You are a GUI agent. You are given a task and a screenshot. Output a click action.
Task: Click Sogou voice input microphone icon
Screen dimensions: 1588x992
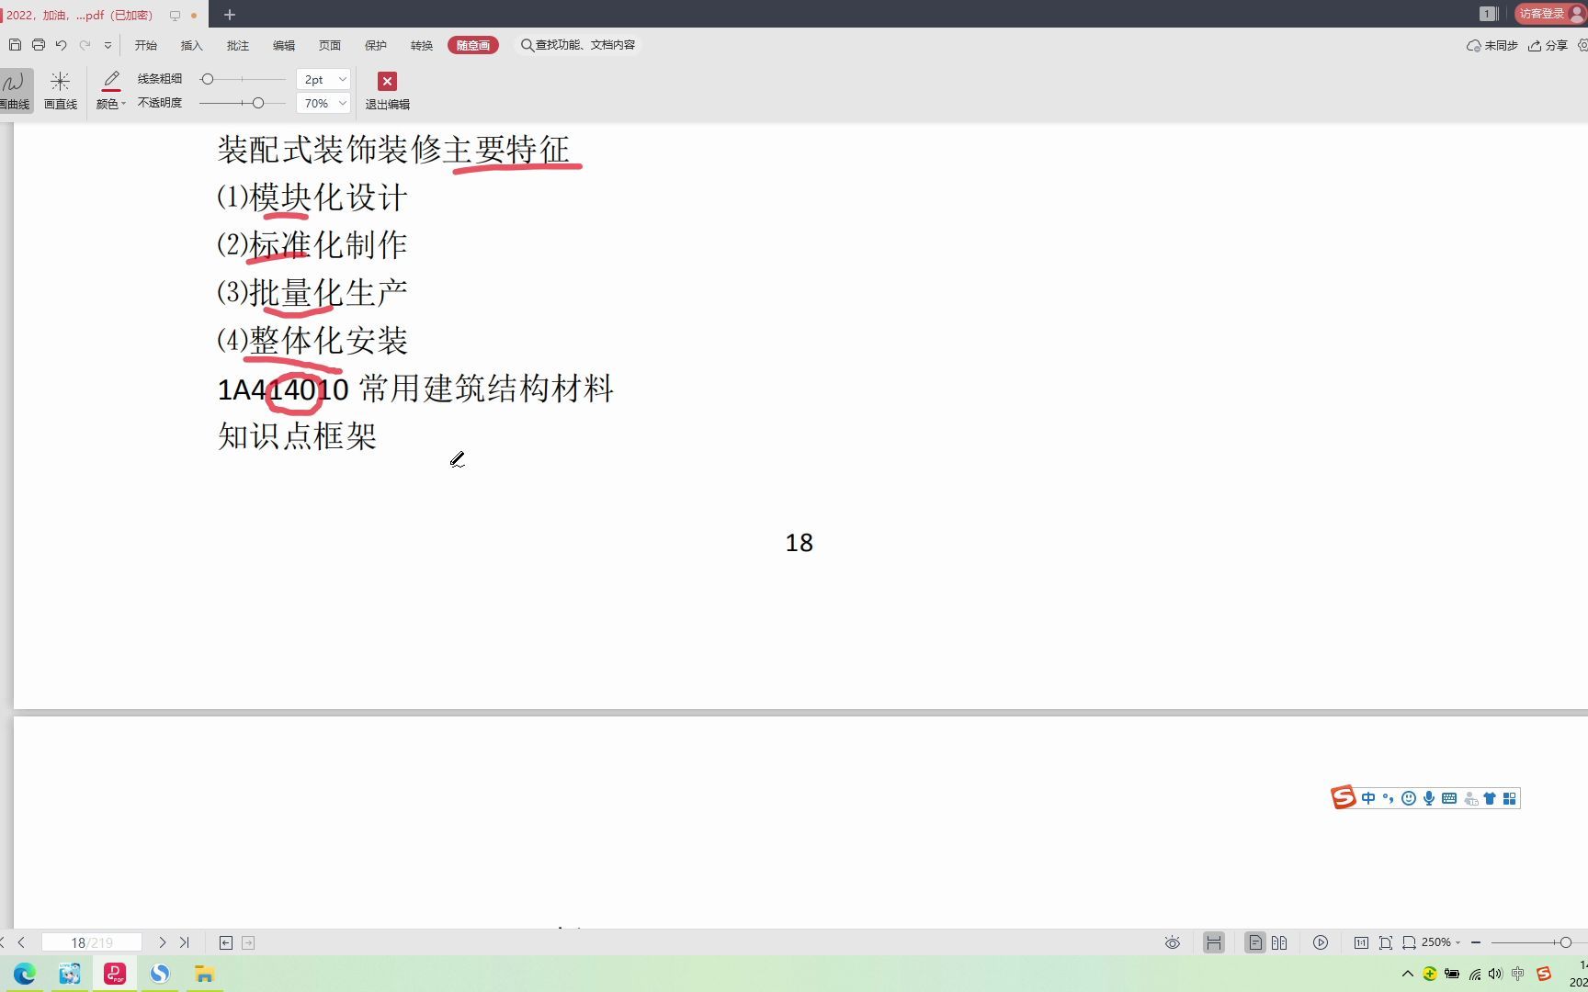[x=1429, y=798]
